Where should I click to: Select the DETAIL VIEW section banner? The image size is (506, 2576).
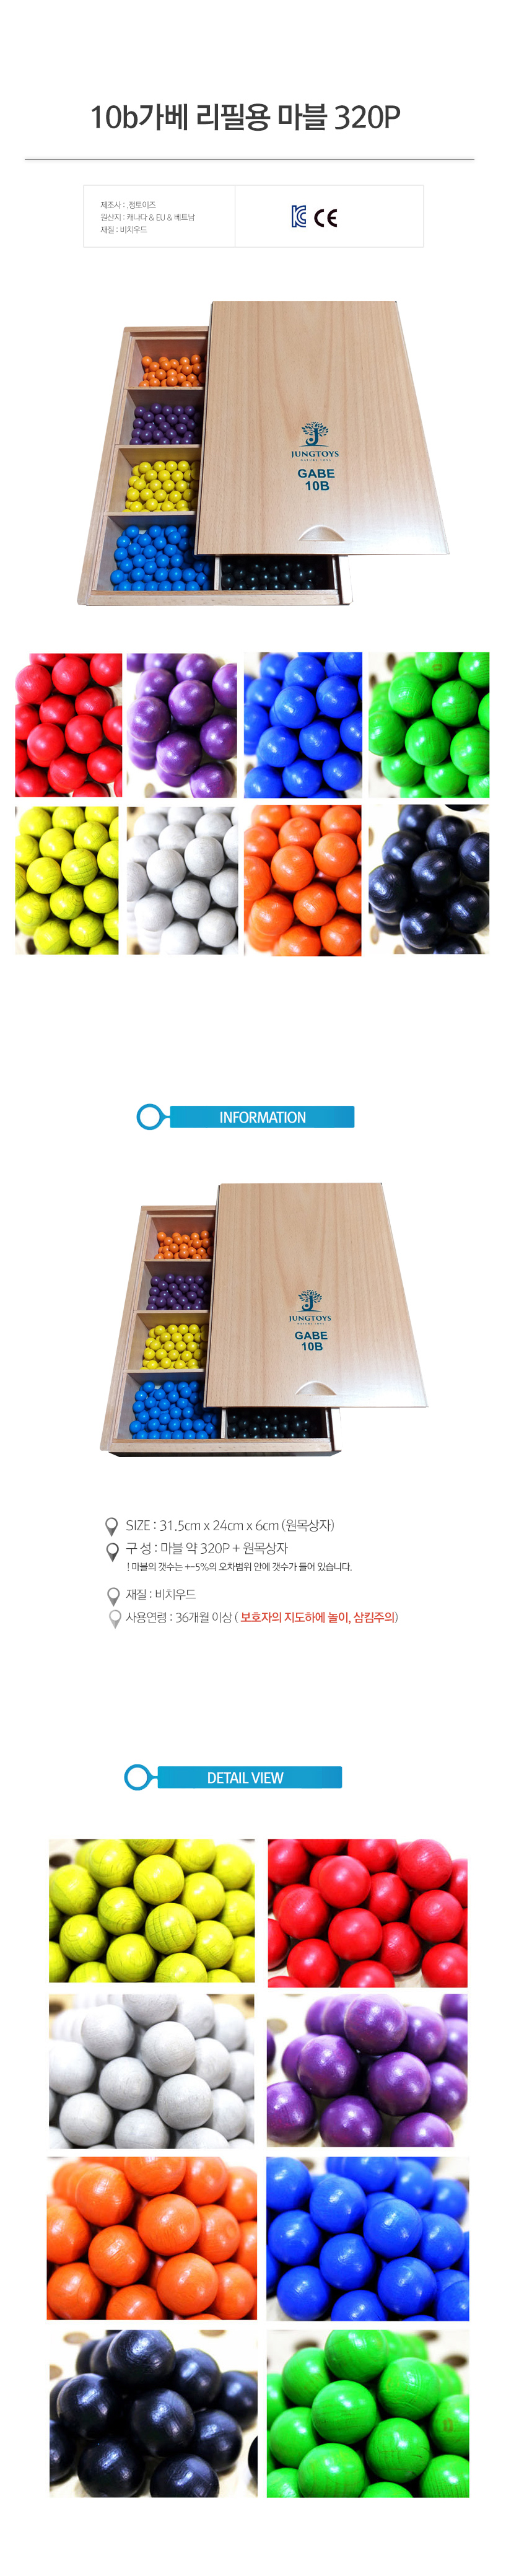[x=234, y=1777]
